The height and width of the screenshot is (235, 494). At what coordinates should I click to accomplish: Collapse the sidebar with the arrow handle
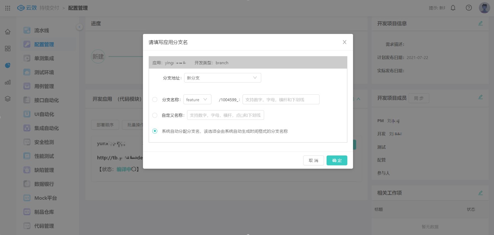pos(79,27)
